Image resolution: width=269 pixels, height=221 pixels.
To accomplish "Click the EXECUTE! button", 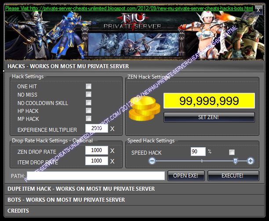I will 233,176.
